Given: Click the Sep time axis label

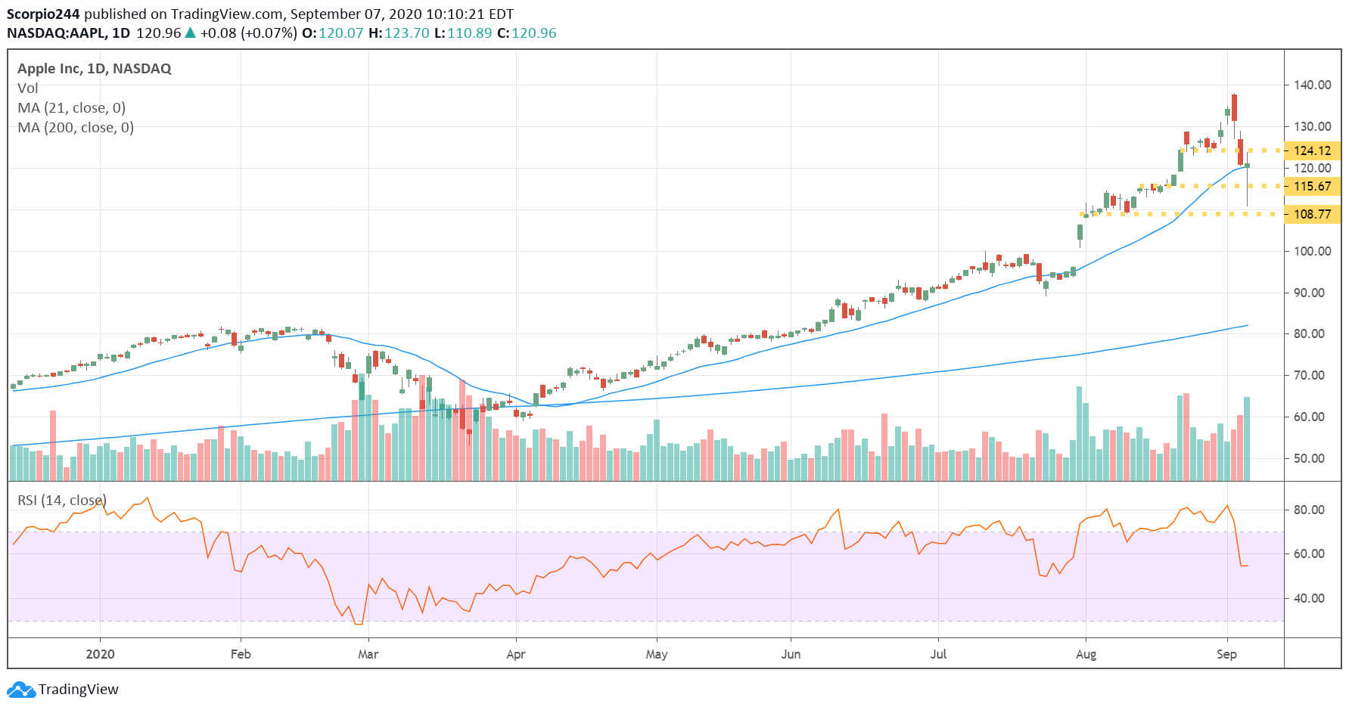Looking at the screenshot, I should (1226, 654).
